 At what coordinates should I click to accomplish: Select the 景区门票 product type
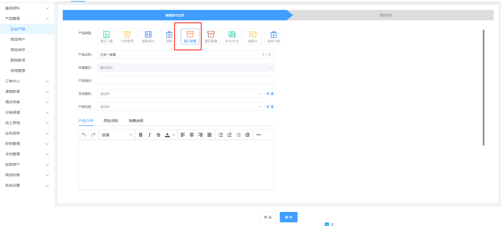point(106,36)
